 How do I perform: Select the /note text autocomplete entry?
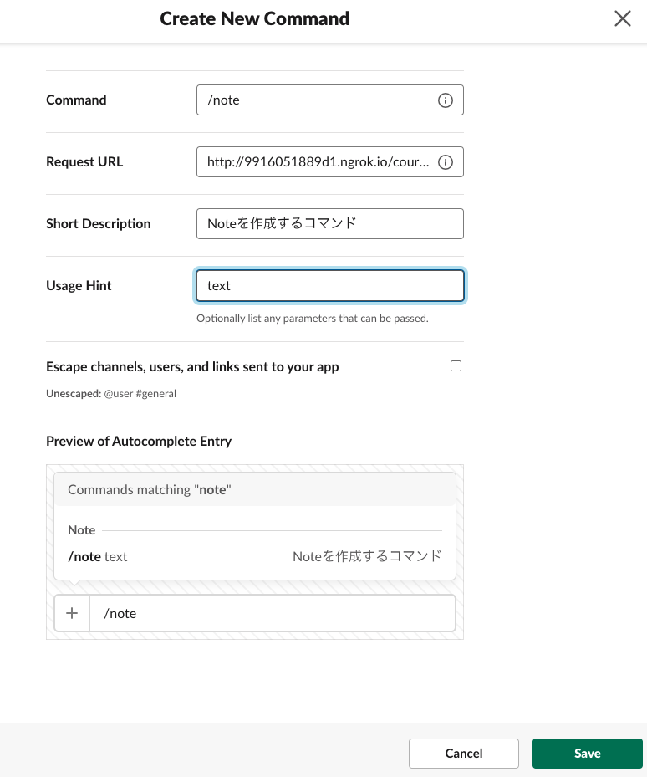255,556
